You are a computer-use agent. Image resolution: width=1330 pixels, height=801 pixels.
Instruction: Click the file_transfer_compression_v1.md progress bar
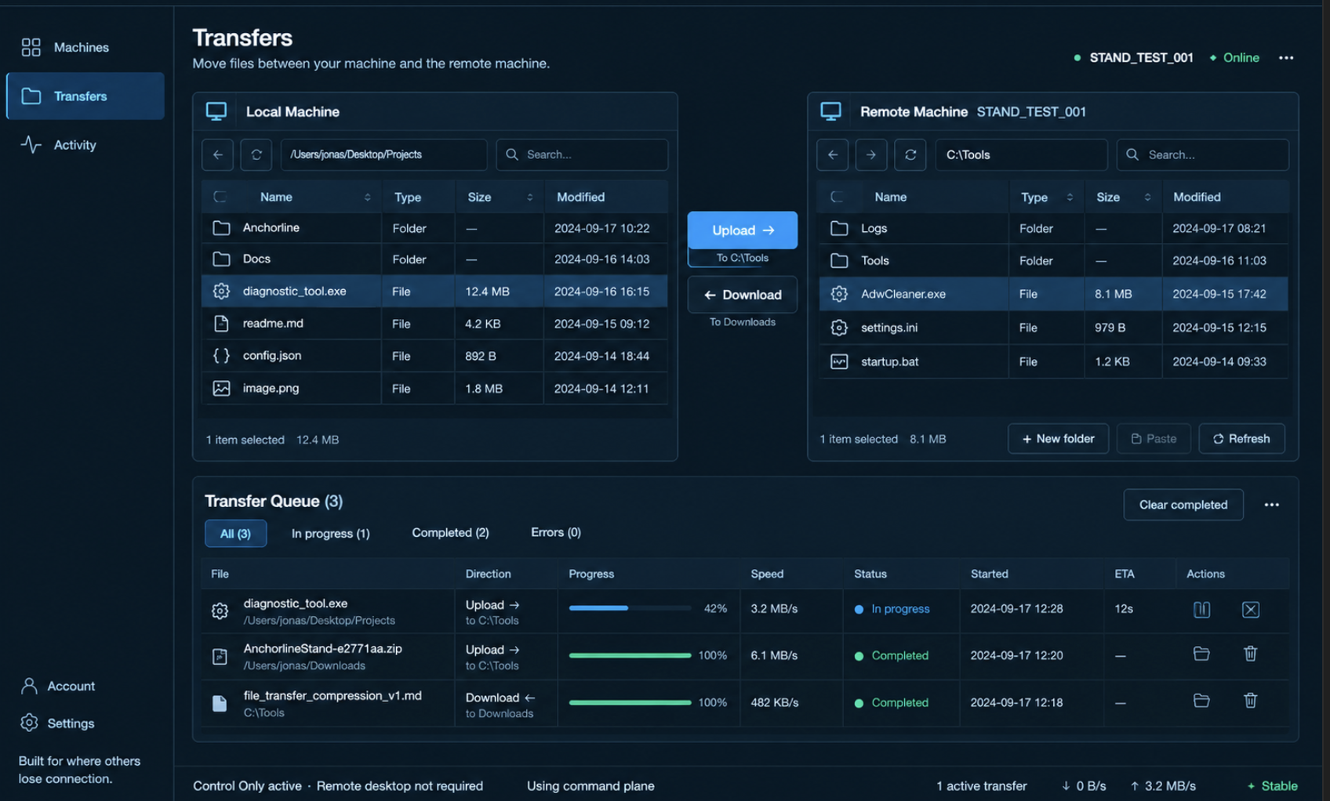click(630, 702)
